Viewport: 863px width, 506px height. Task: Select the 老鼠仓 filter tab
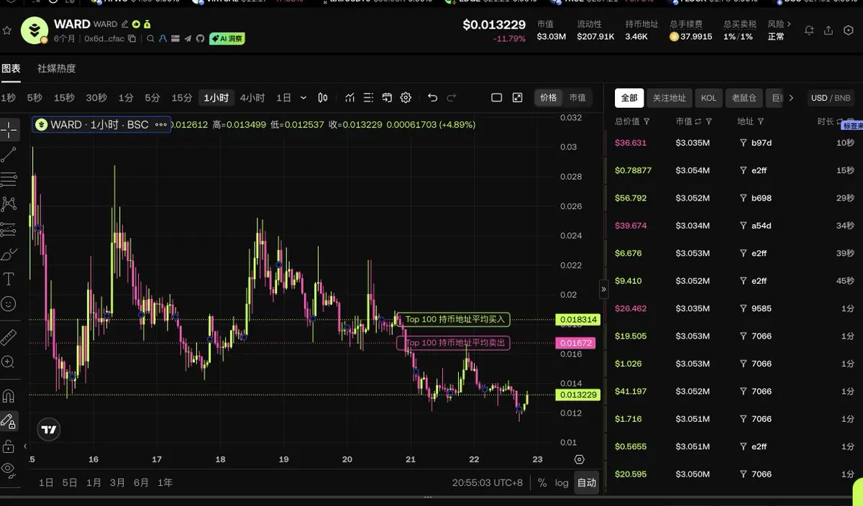[x=744, y=98]
